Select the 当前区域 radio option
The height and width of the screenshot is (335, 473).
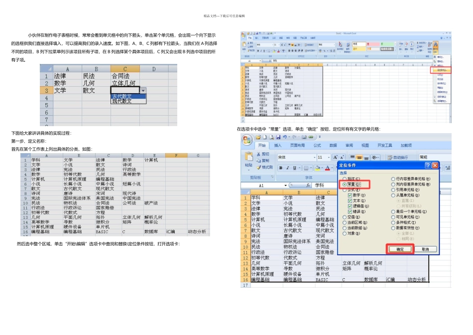[345, 222]
